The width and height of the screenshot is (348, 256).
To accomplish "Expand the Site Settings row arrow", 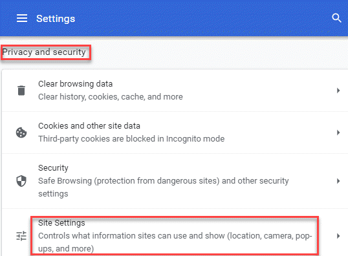I will coord(338,236).
